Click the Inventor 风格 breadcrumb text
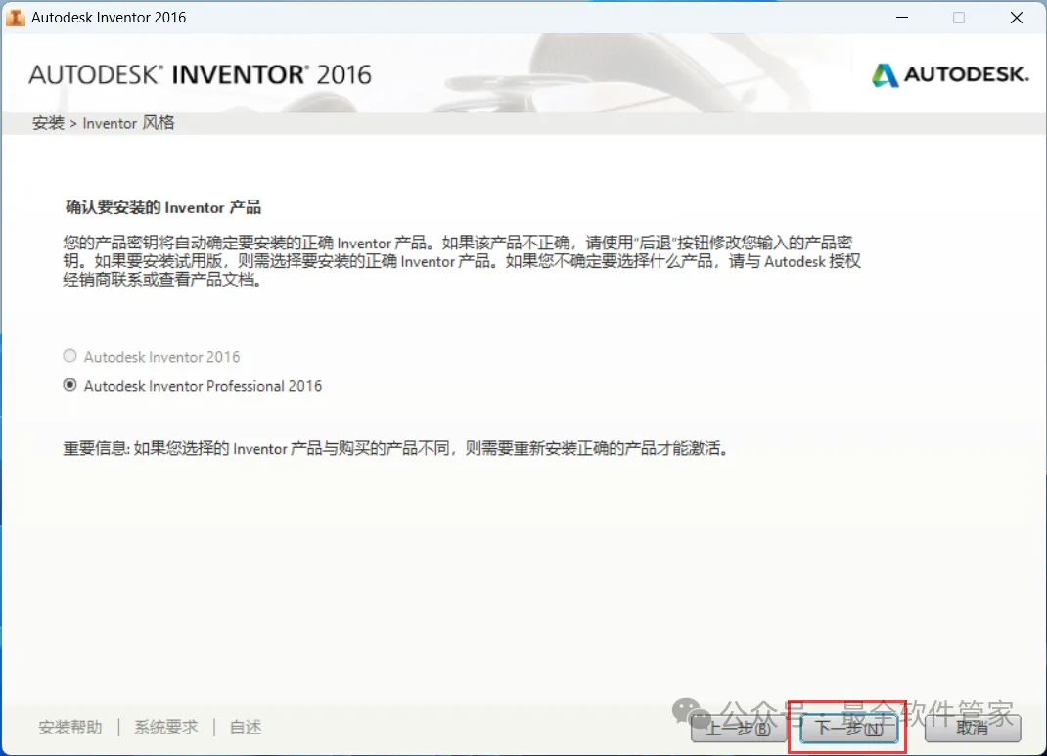The image size is (1047, 756). click(x=128, y=123)
